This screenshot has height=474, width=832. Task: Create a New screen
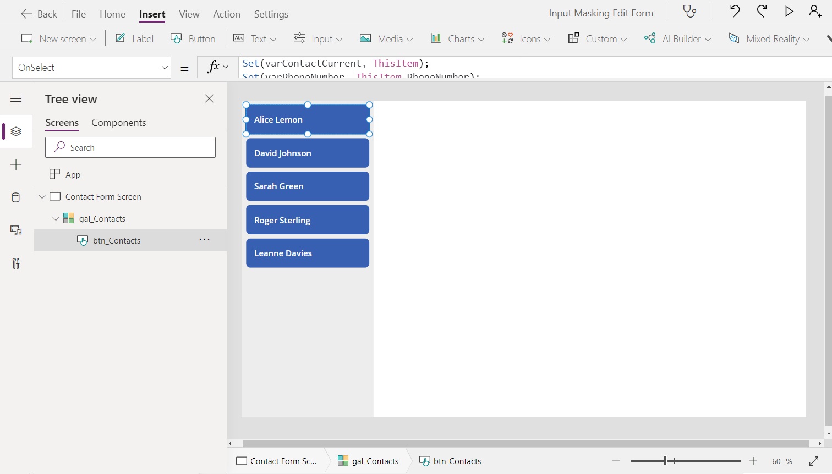pyautogui.click(x=58, y=38)
